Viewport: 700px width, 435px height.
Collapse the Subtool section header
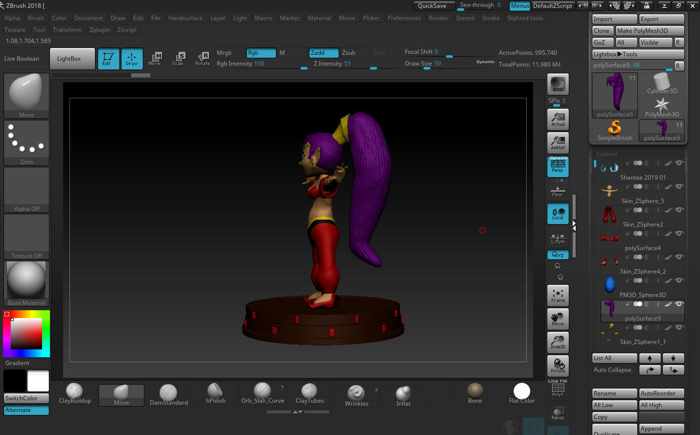pos(606,154)
